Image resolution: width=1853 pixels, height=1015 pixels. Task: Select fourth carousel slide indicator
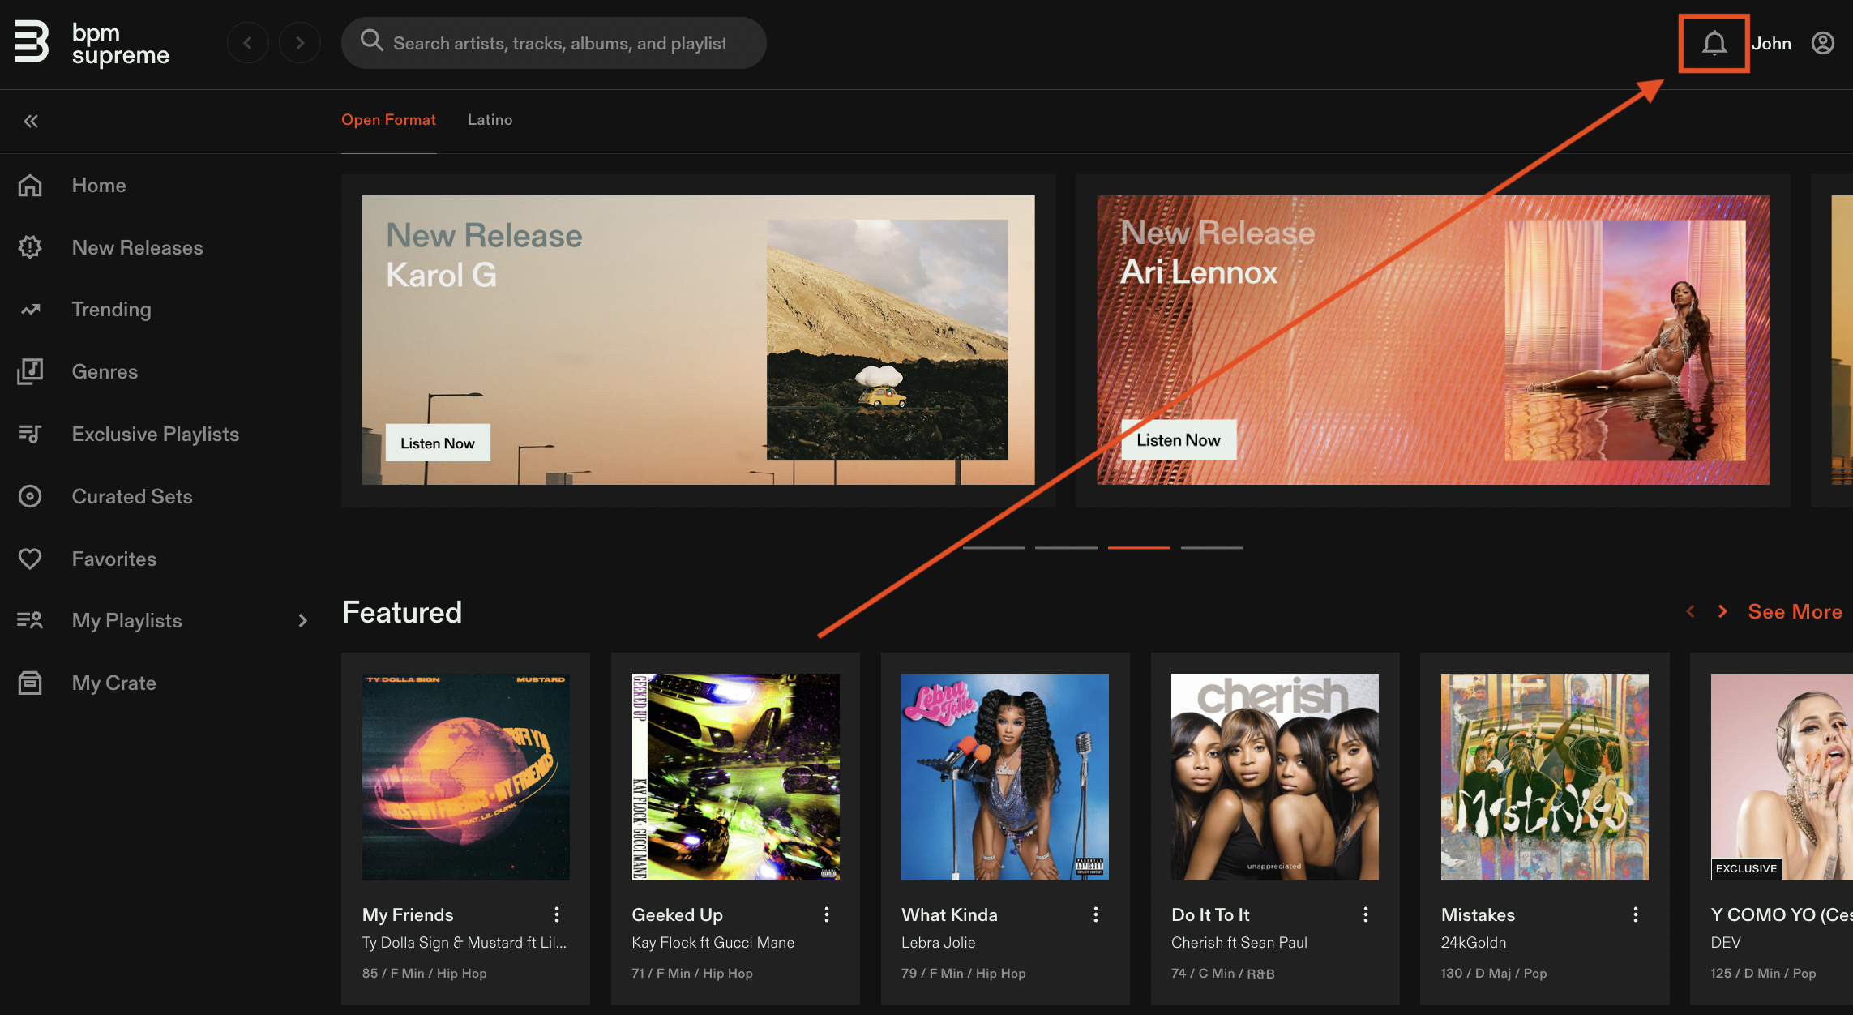[x=1212, y=548]
